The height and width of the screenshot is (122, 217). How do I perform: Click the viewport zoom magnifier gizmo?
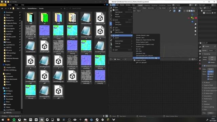click(x=195, y=24)
